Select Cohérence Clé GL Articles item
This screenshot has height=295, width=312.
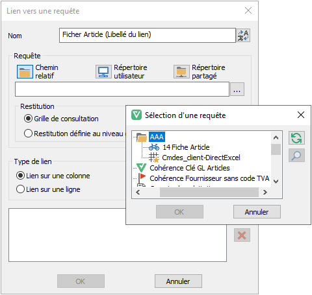pyautogui.click(x=190, y=168)
